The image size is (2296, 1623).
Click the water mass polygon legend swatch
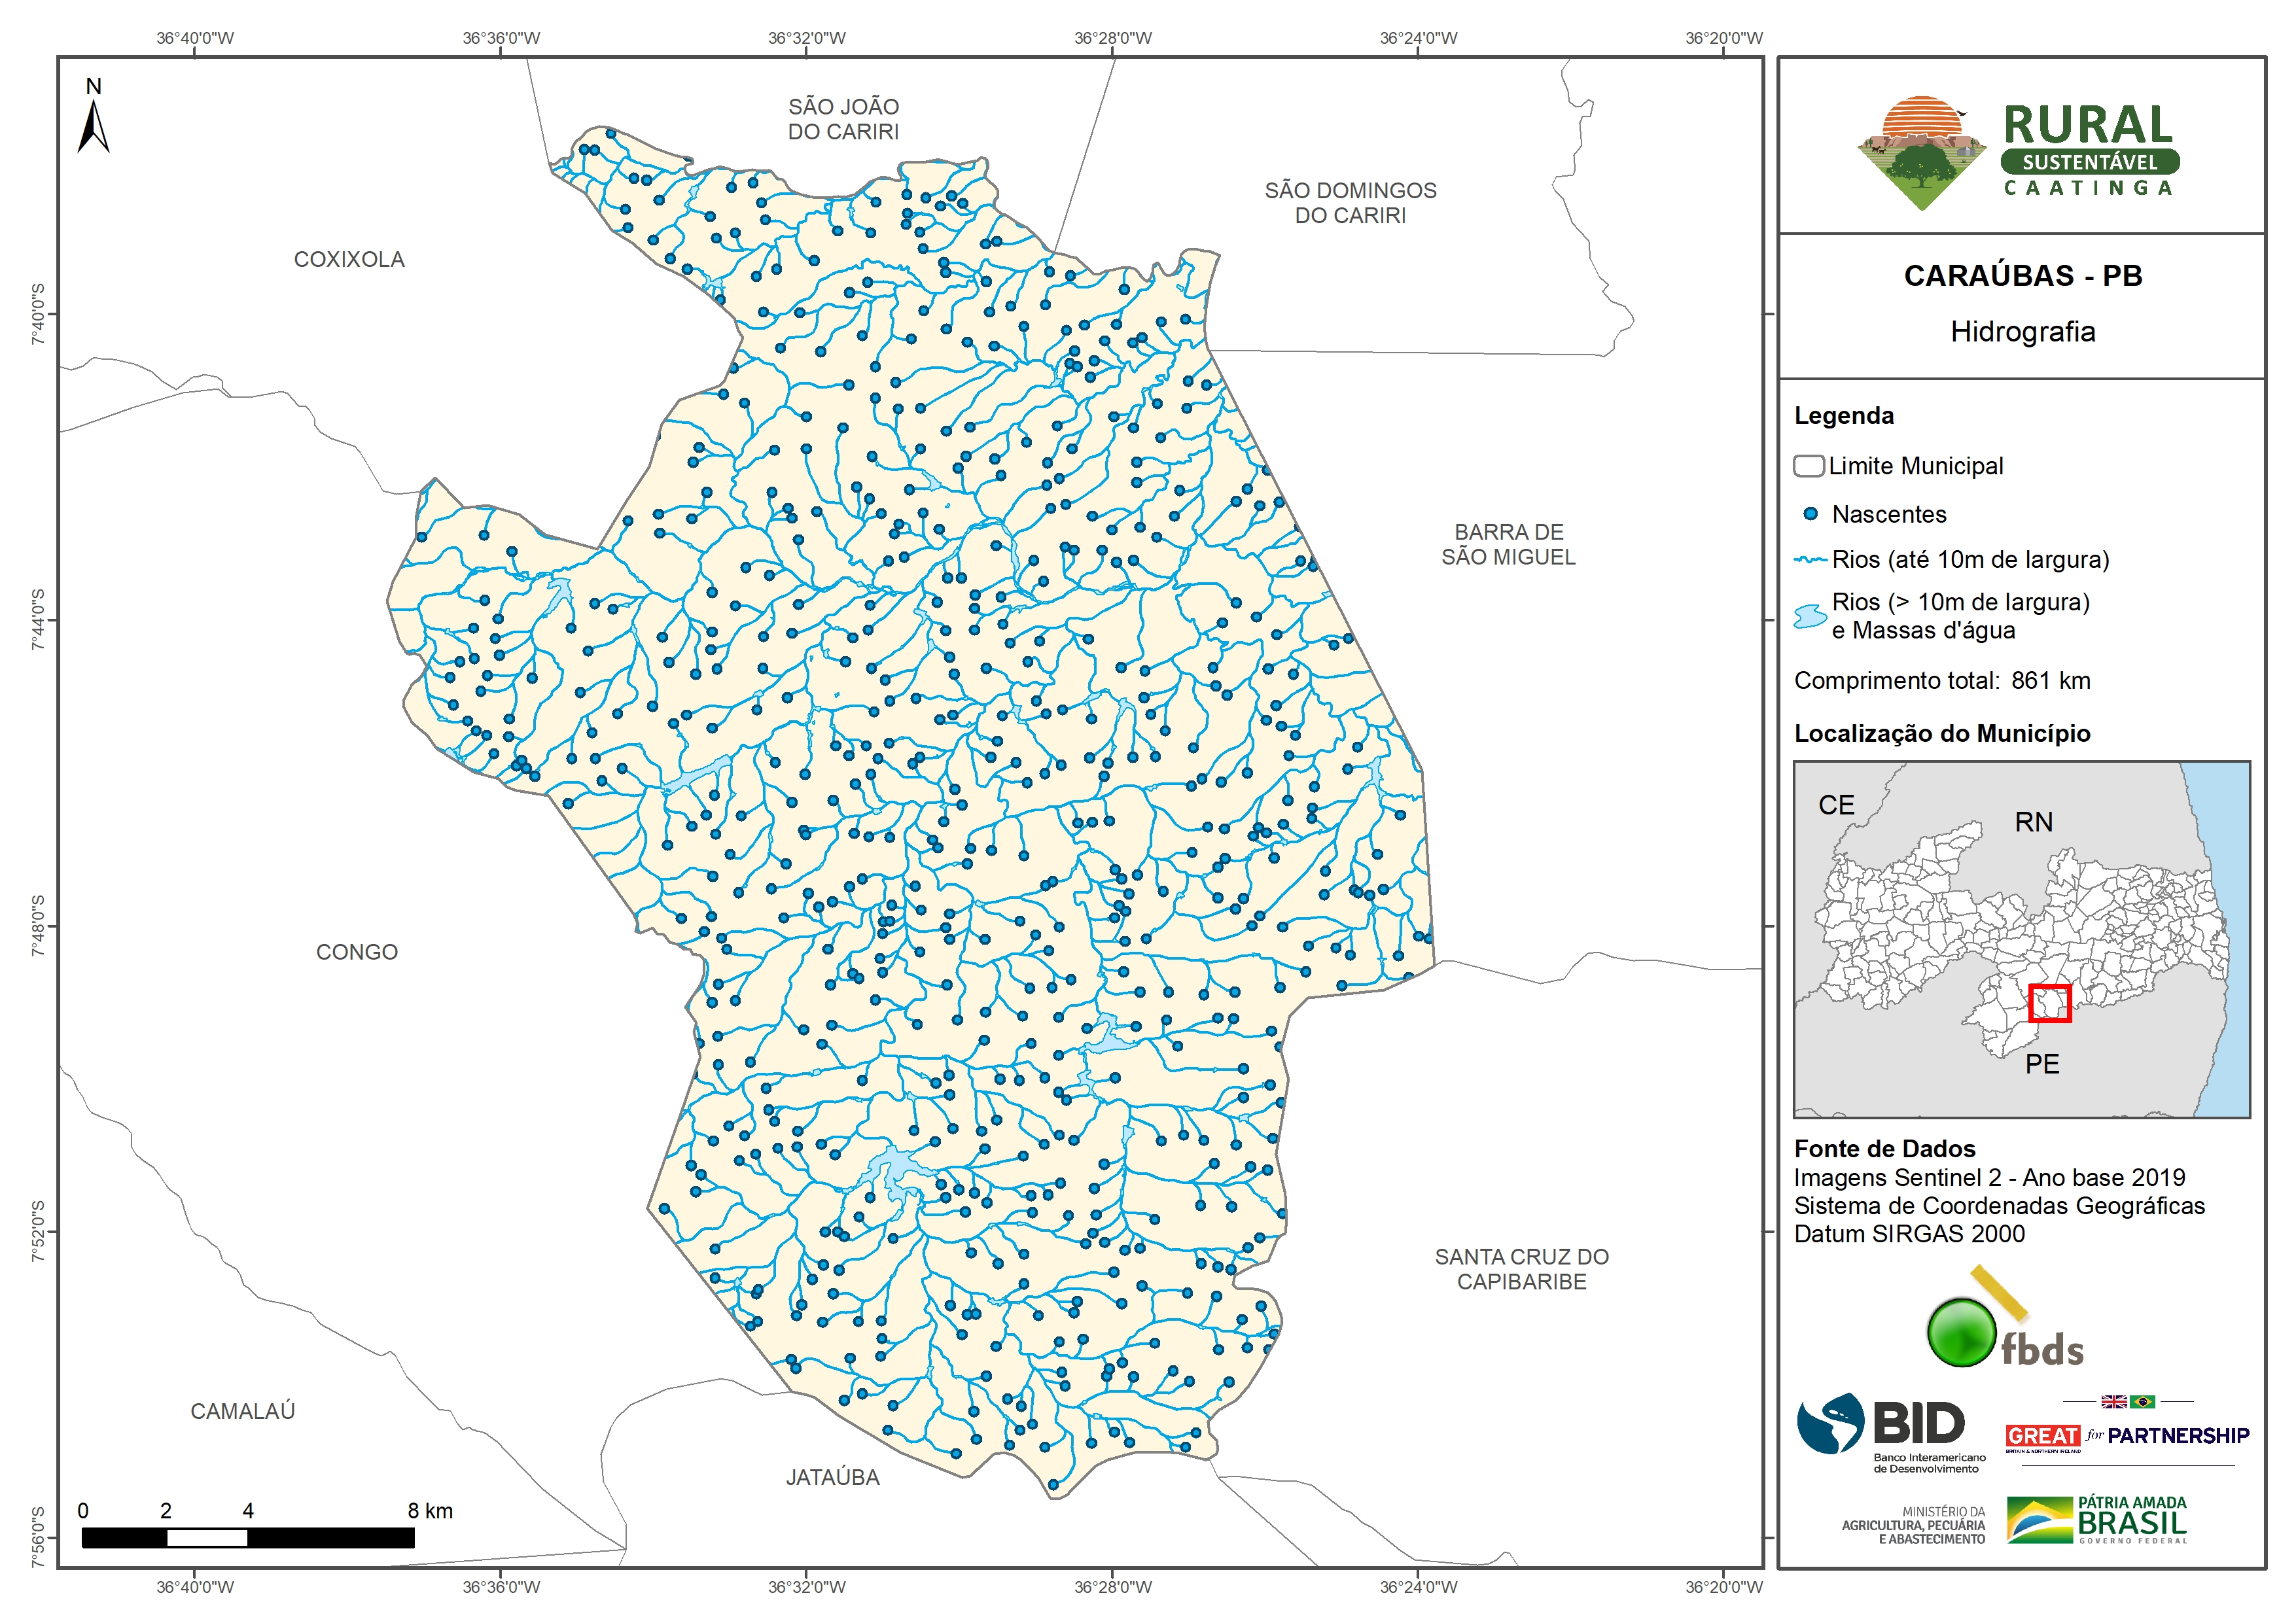[1810, 616]
